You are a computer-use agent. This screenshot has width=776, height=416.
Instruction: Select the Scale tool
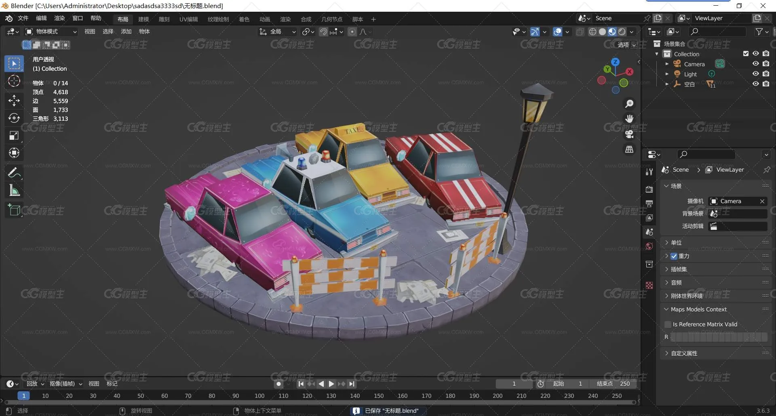pos(14,135)
